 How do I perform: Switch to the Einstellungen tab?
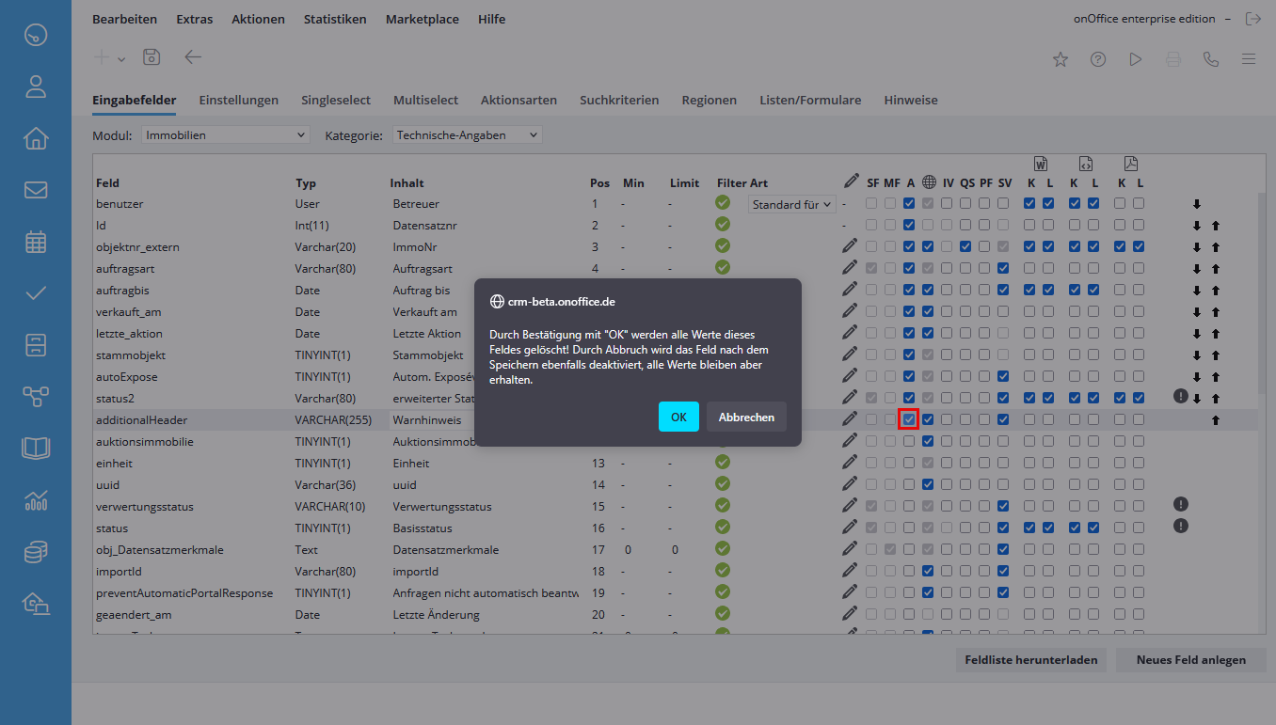click(239, 100)
